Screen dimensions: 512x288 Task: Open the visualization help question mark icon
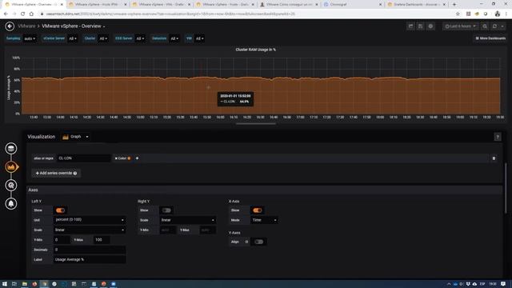[x=498, y=137]
